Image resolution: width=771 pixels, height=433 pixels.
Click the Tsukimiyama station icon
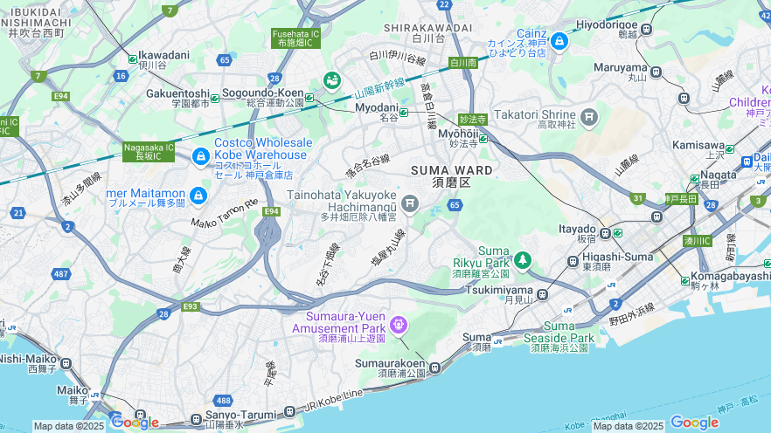[542, 294]
